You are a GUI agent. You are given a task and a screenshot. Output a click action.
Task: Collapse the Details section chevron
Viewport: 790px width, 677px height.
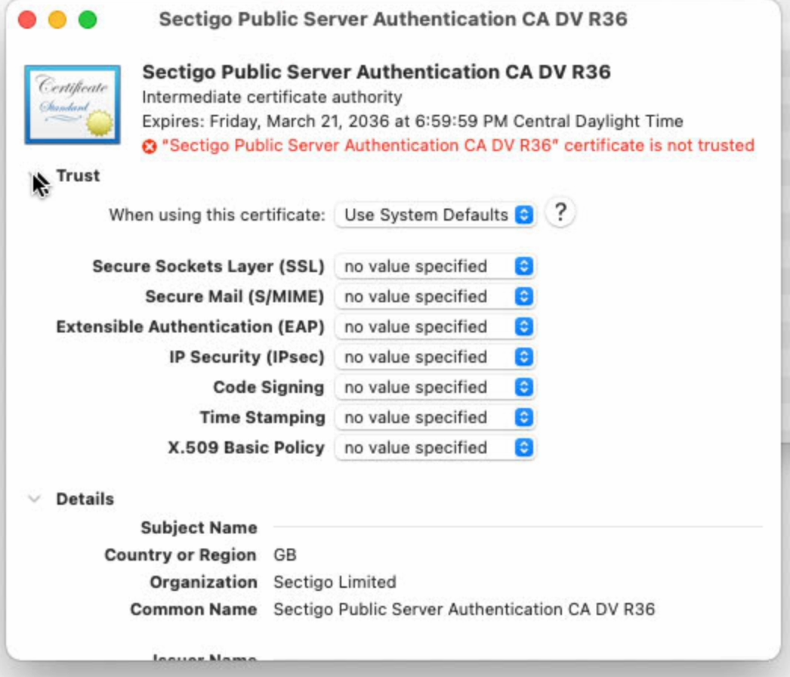35,499
